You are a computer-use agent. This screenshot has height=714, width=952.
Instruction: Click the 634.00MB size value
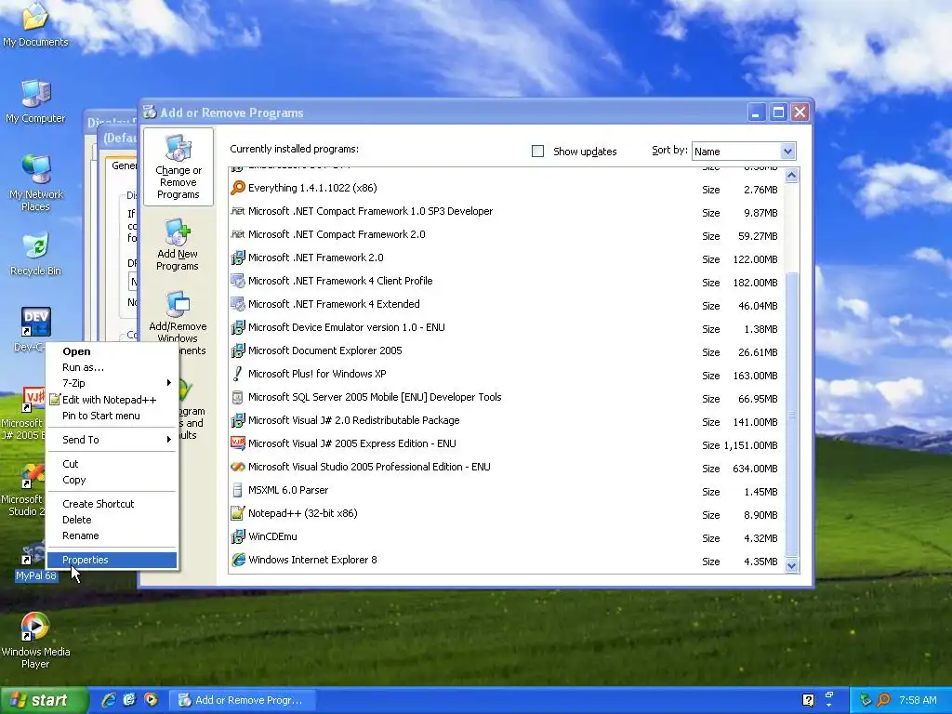click(755, 469)
